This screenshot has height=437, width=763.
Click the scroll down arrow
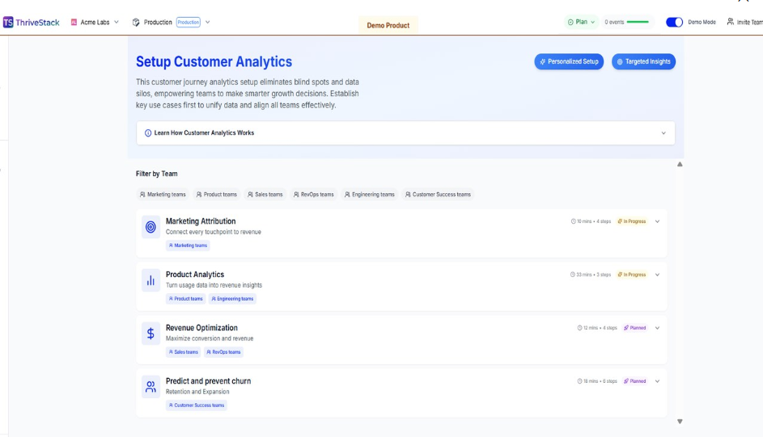tap(680, 421)
